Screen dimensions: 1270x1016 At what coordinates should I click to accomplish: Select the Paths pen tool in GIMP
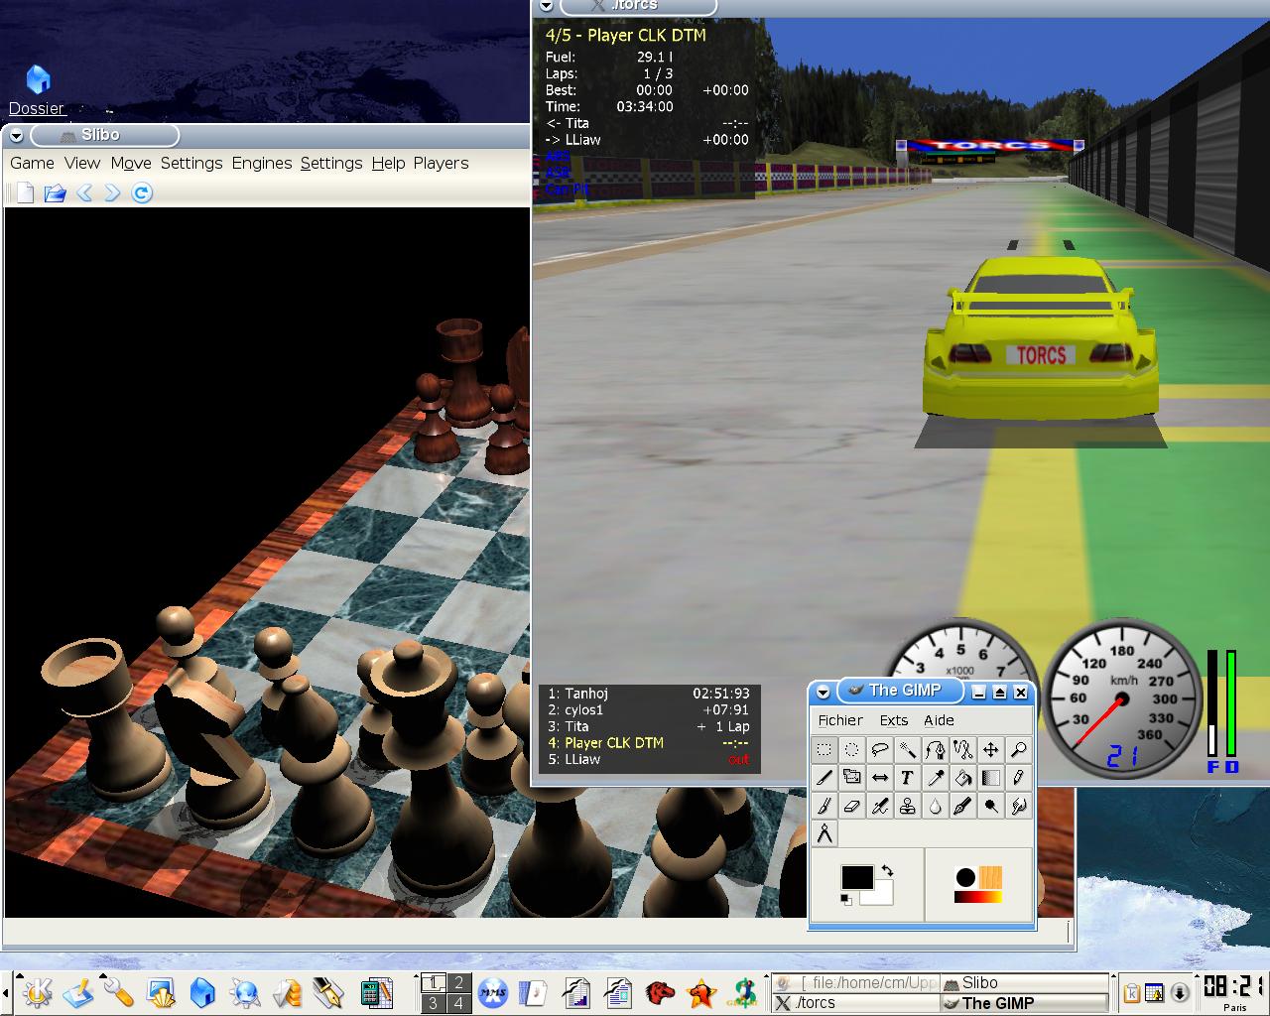935,750
